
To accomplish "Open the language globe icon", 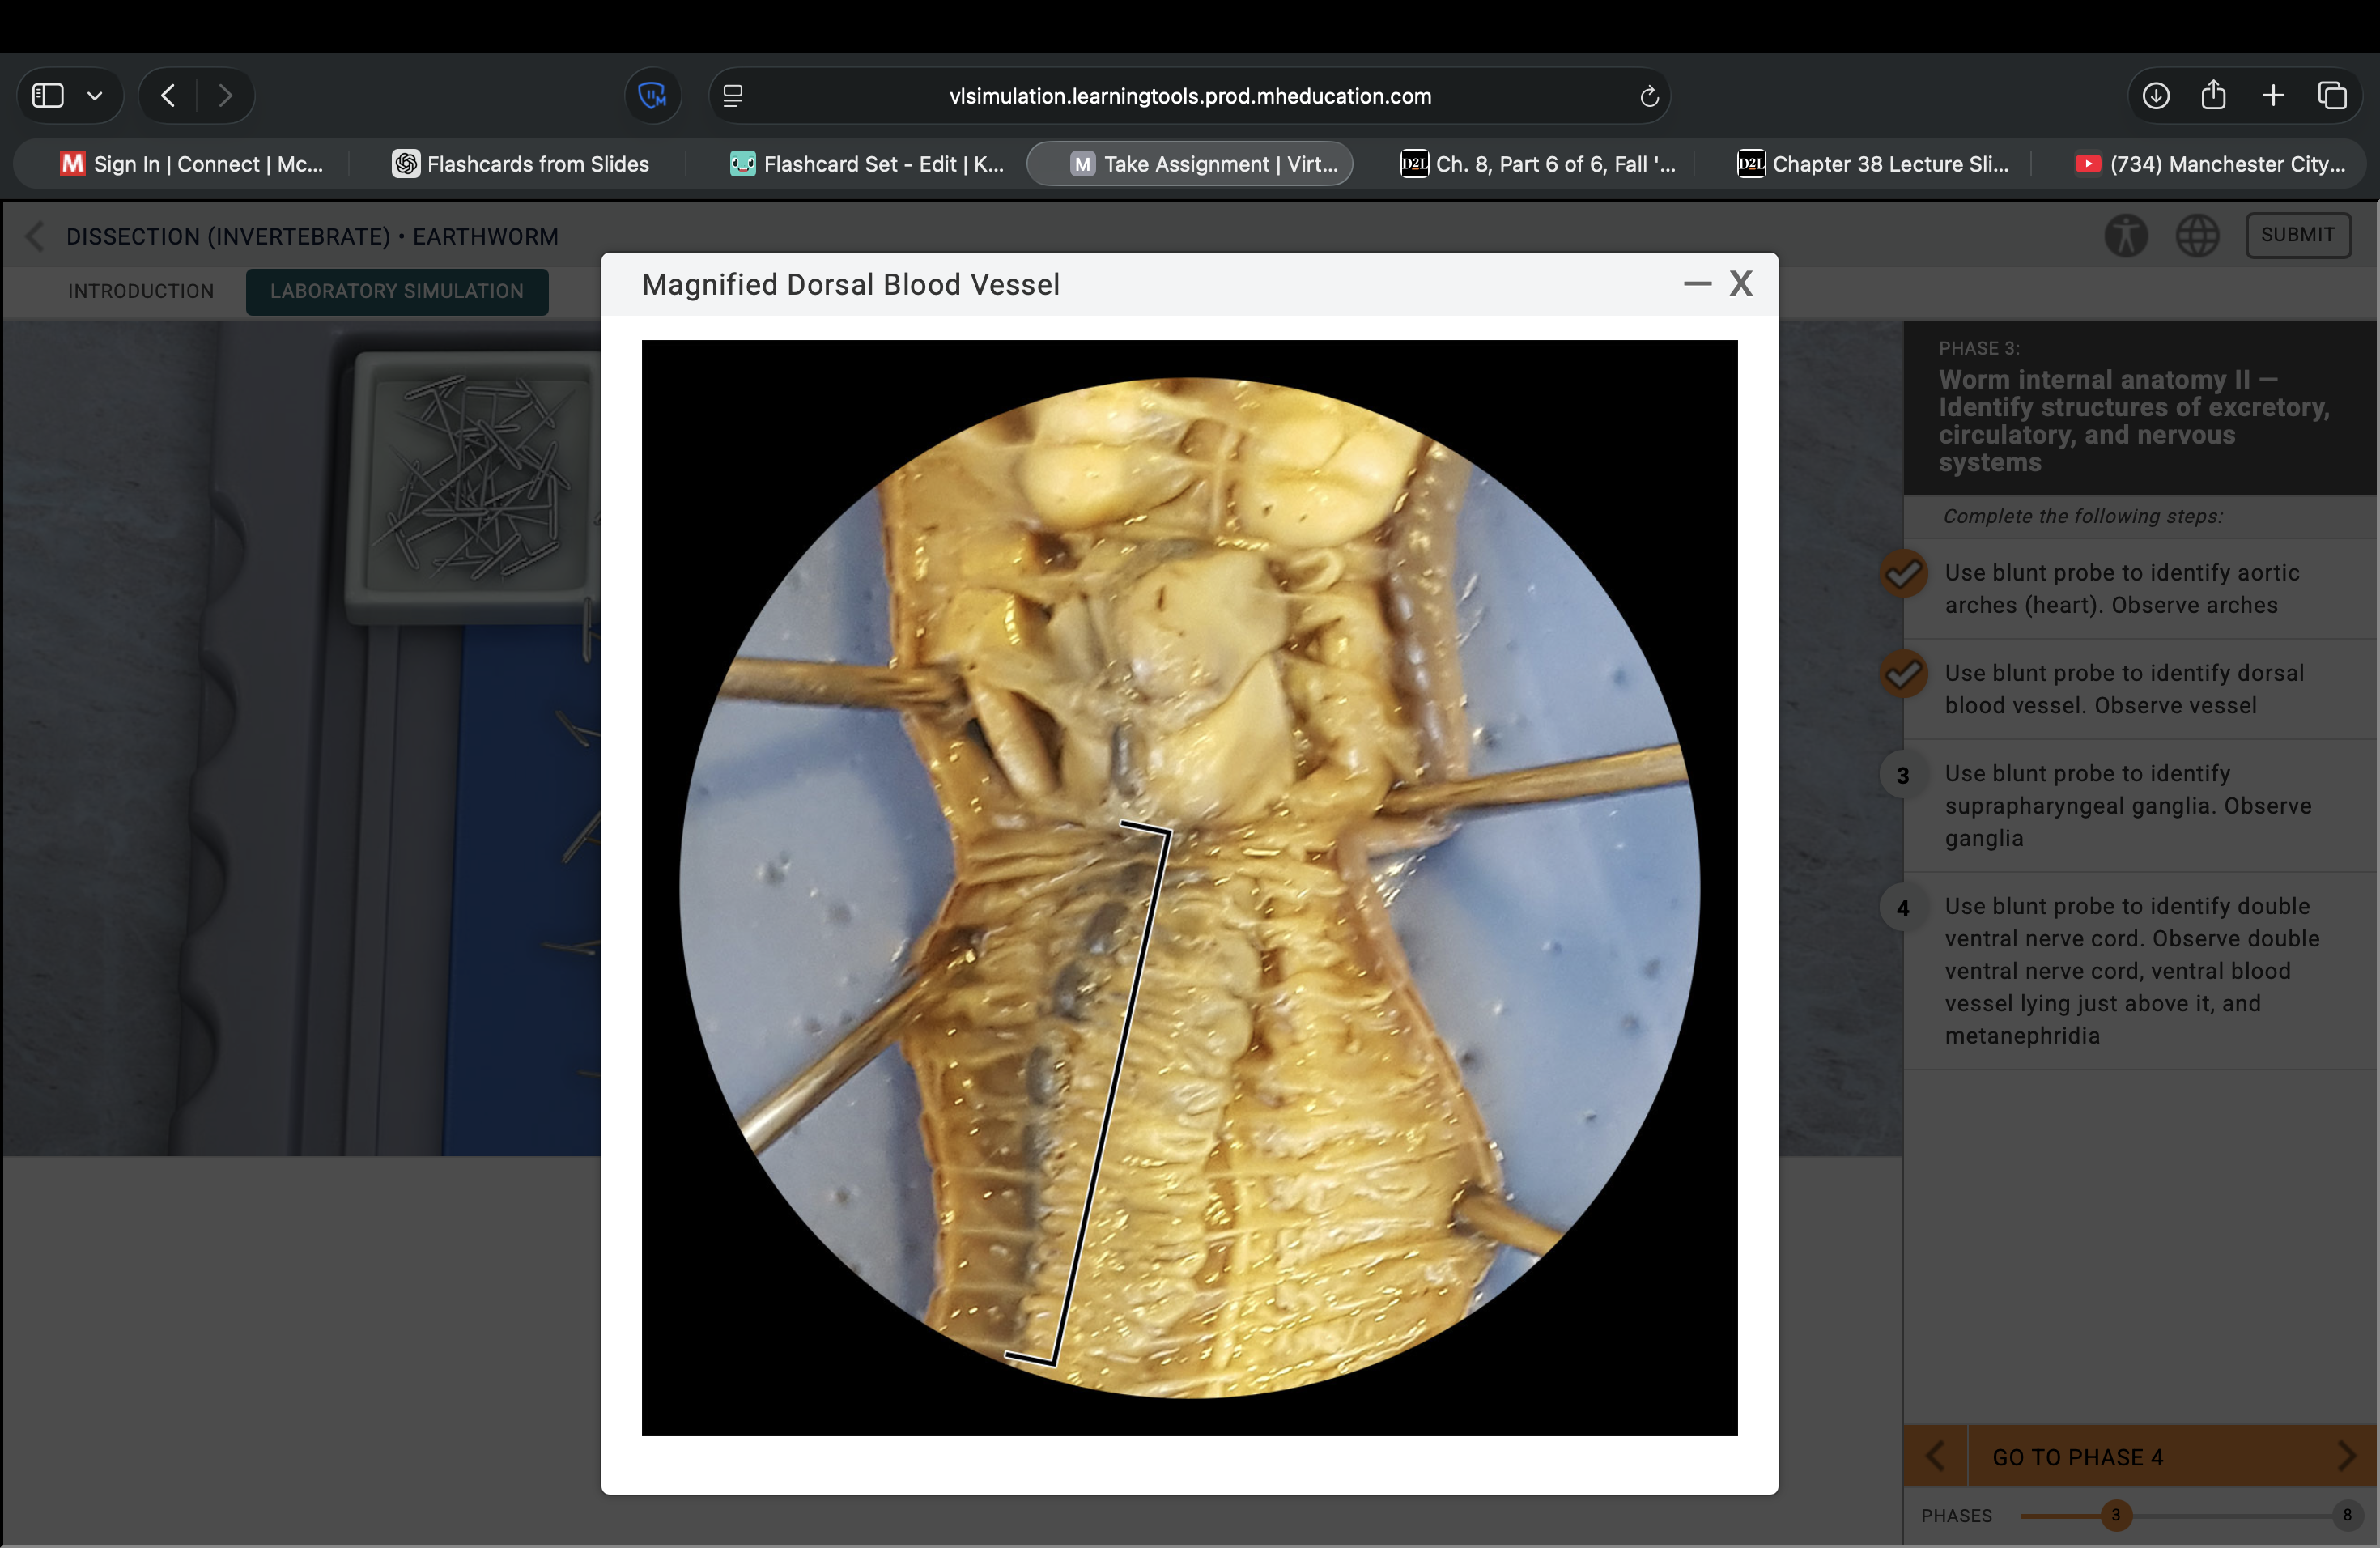I will pos(2197,236).
